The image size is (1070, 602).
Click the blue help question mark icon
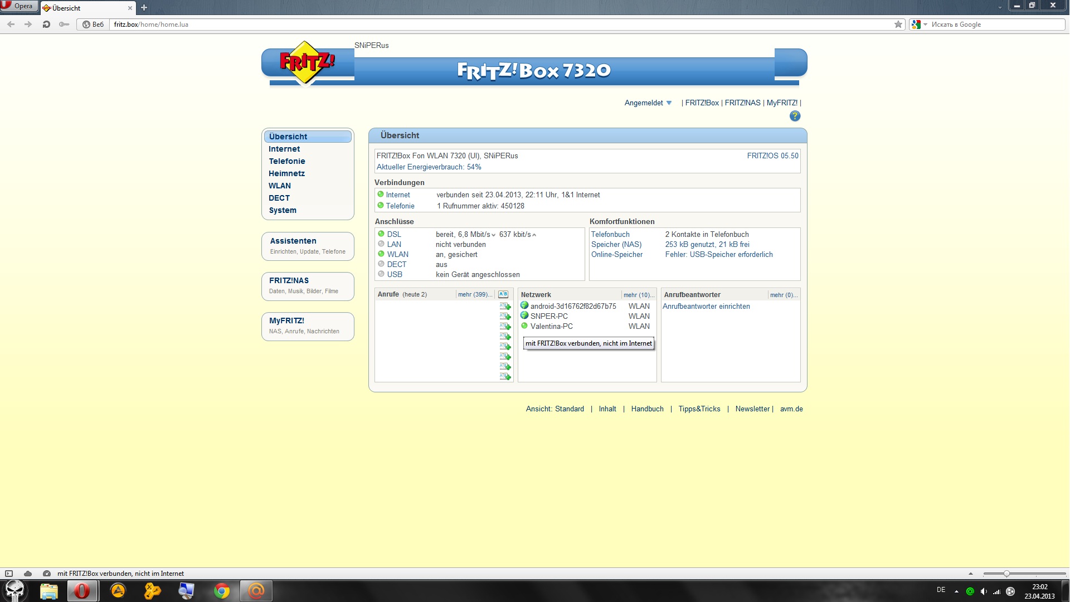pos(795,116)
